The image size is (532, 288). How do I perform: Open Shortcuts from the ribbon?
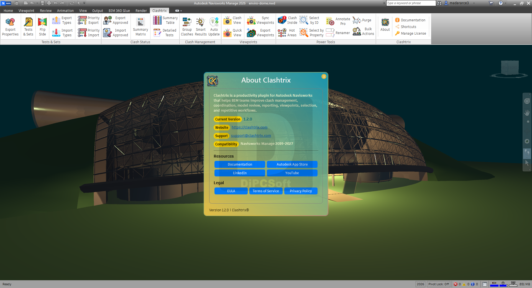pos(406,27)
